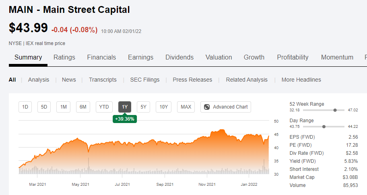Go to the Earnings tab

[141, 57]
